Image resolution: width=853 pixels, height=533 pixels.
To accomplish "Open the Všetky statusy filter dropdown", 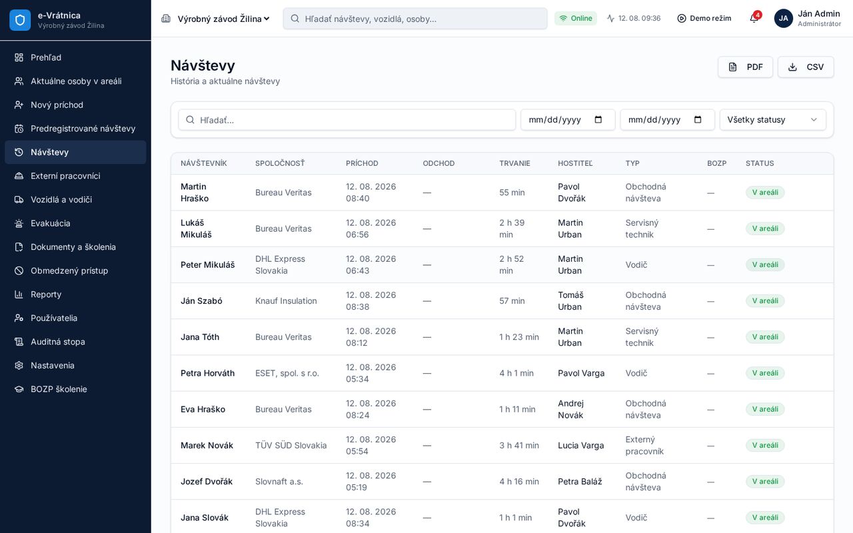I will coord(773,120).
